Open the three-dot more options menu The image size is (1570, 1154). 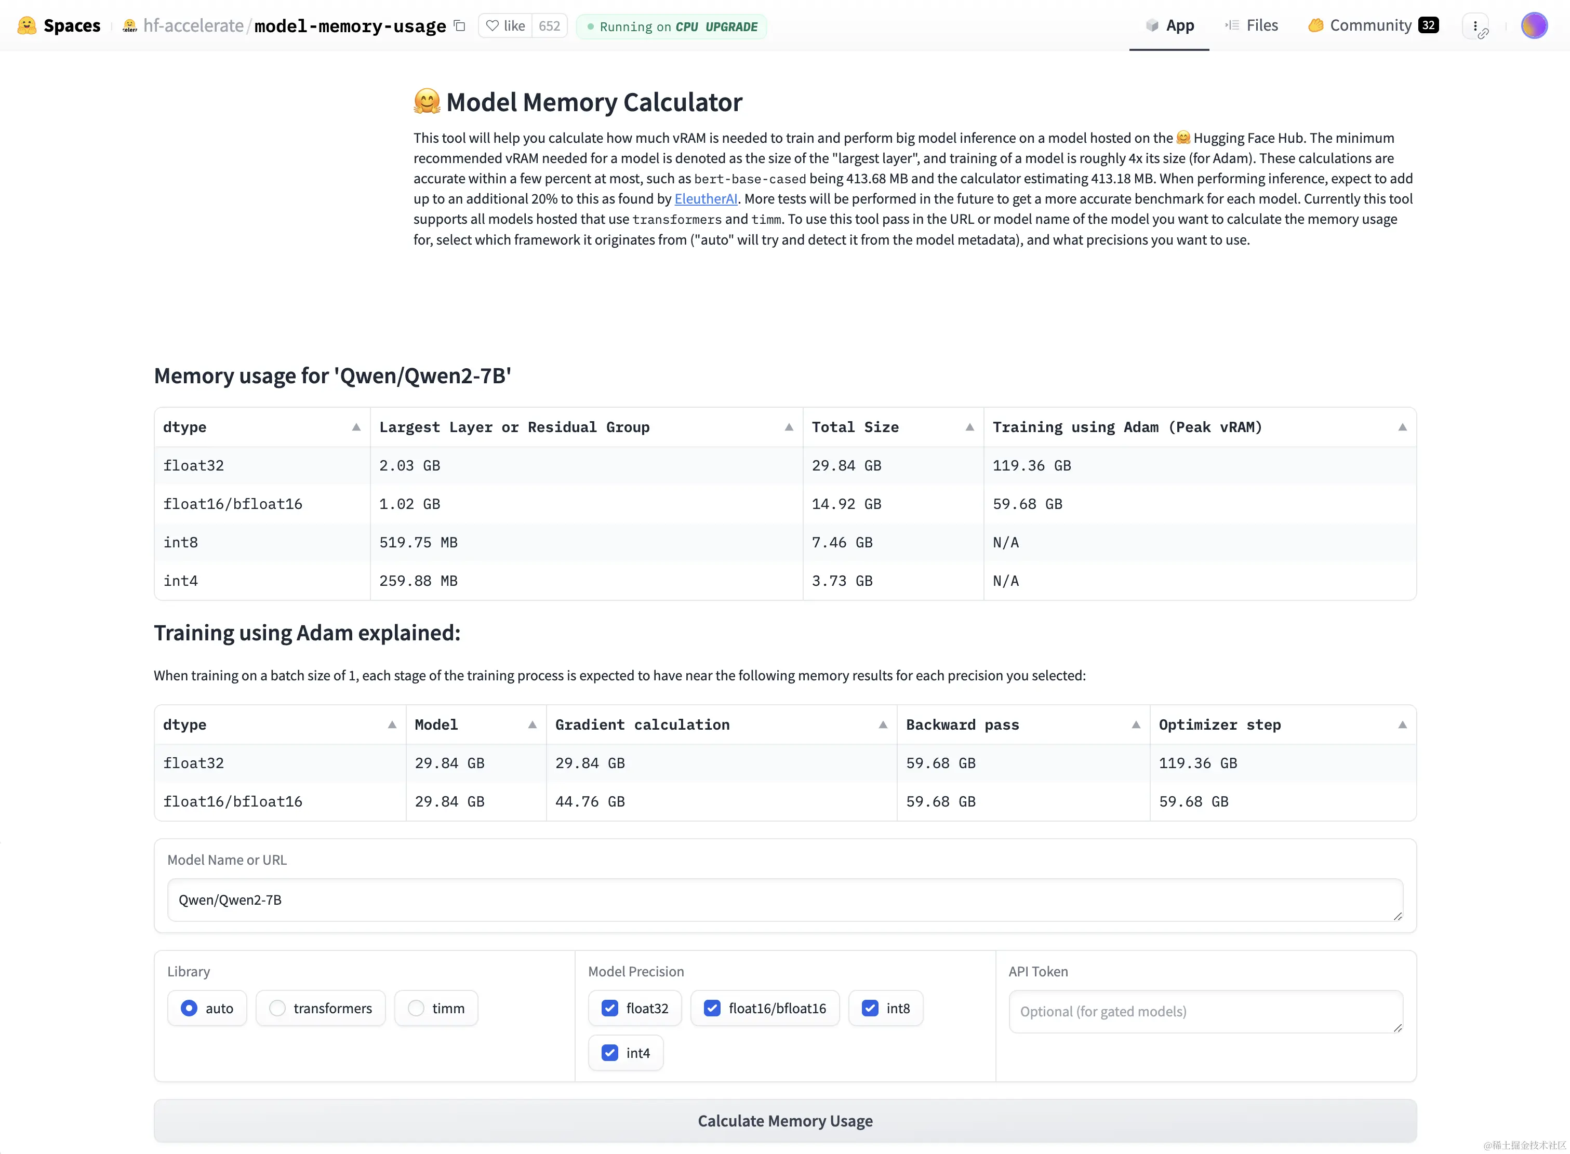1475,26
